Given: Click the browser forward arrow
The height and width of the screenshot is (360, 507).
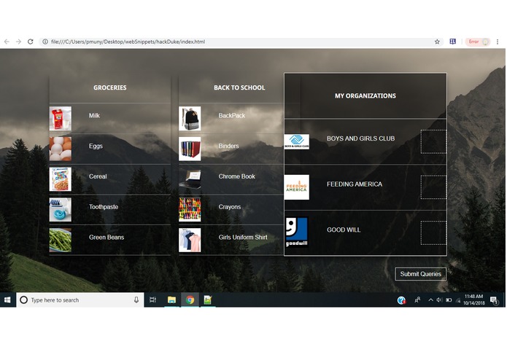Looking at the screenshot, I should 18,42.
